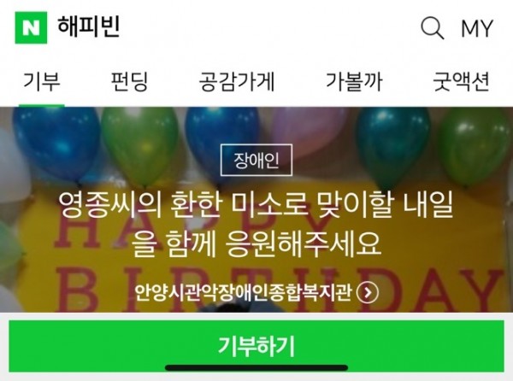Click the 을 함께 응원해주세요 headline line
Screen dimensions: 513x381
pyautogui.click(x=256, y=243)
